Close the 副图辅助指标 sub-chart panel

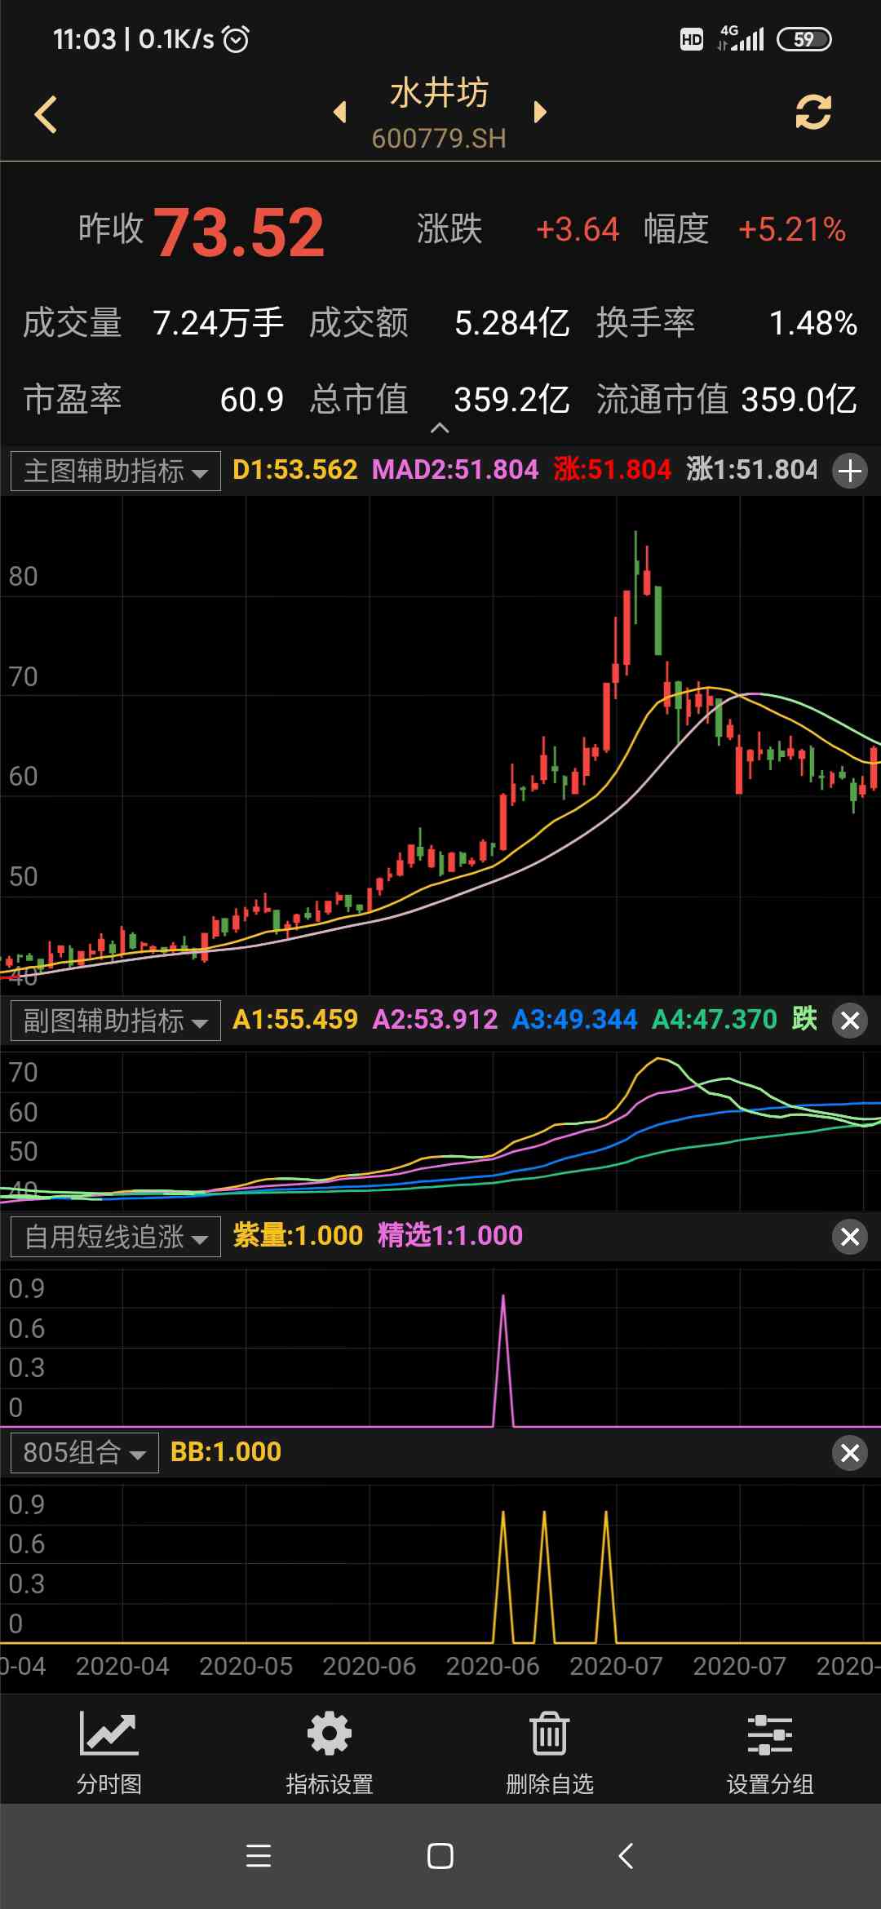click(x=850, y=1021)
